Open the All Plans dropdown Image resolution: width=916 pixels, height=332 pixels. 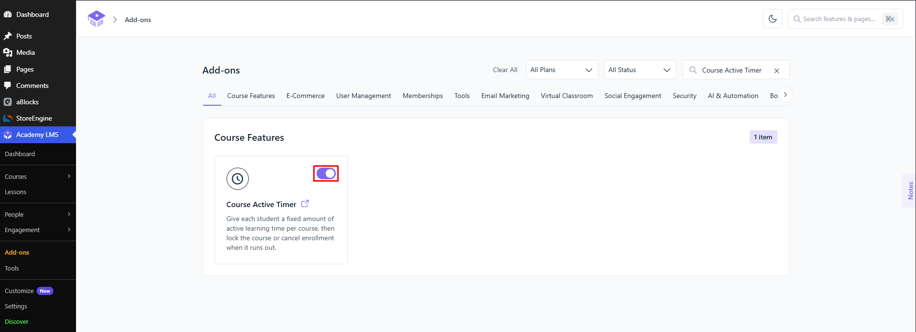[x=562, y=70]
